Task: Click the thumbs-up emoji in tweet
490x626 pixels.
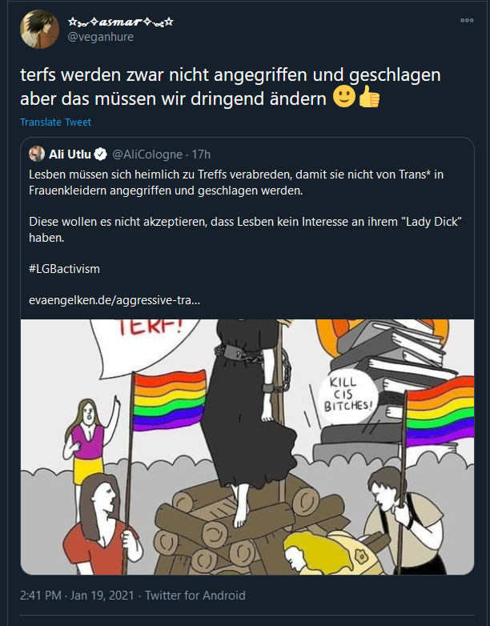Action: coord(369,97)
